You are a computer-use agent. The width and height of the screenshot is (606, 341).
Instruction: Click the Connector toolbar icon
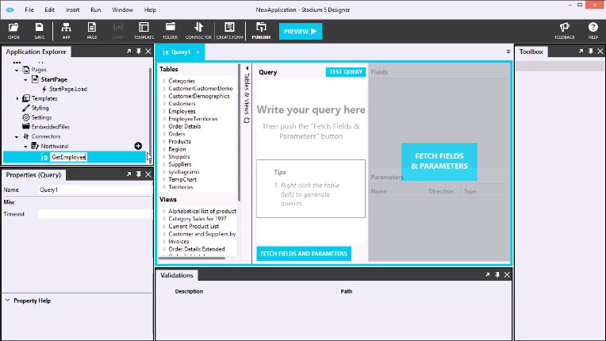click(x=198, y=31)
